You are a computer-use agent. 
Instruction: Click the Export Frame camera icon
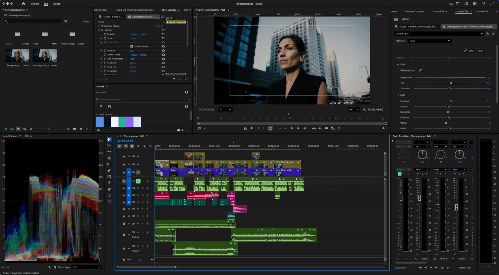point(326,128)
